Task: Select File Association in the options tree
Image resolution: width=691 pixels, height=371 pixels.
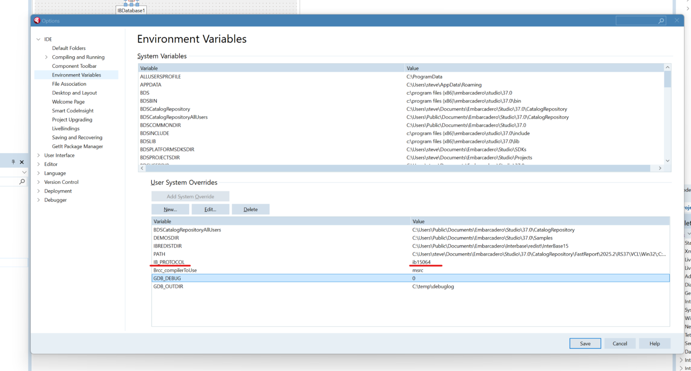Action: point(69,84)
